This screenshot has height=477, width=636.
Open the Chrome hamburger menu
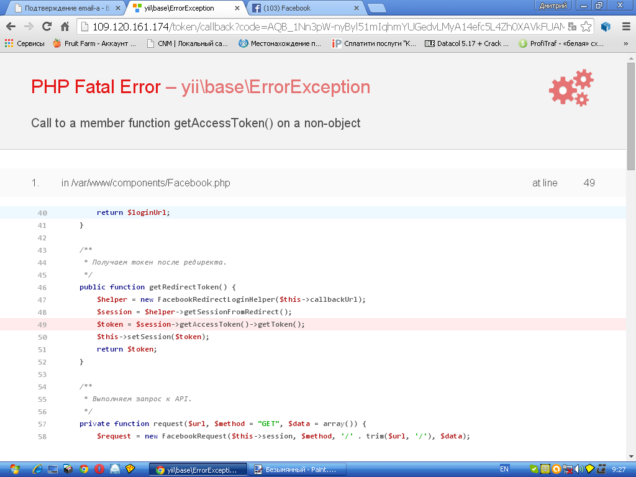click(626, 27)
